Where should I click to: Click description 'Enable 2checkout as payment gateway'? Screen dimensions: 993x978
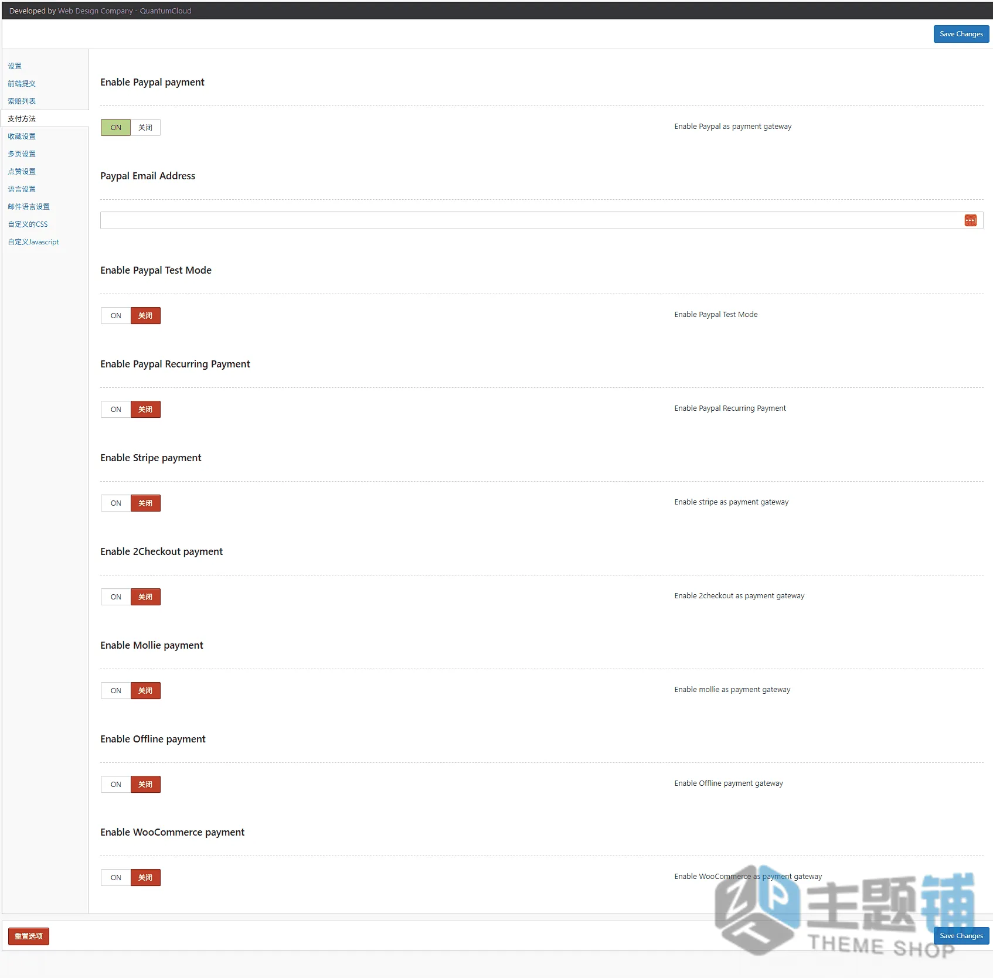click(739, 596)
